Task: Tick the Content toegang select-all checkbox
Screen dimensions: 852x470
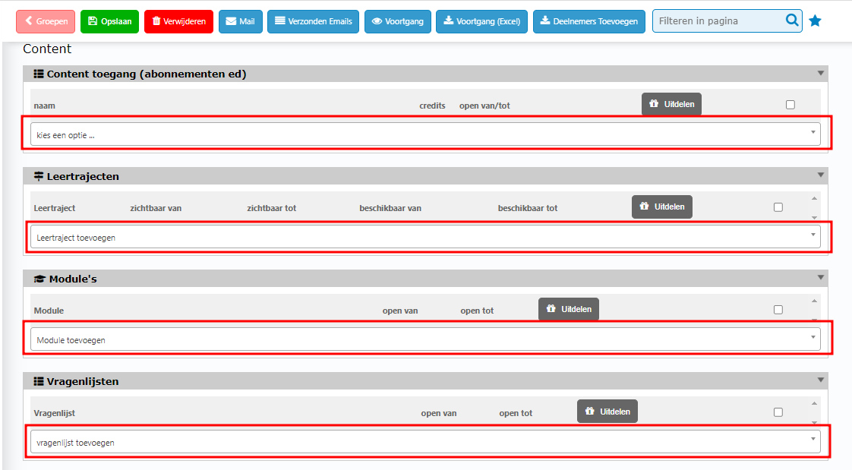Action: (x=790, y=105)
